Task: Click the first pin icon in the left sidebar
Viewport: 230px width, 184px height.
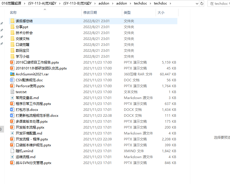Action: (x=2, y=23)
